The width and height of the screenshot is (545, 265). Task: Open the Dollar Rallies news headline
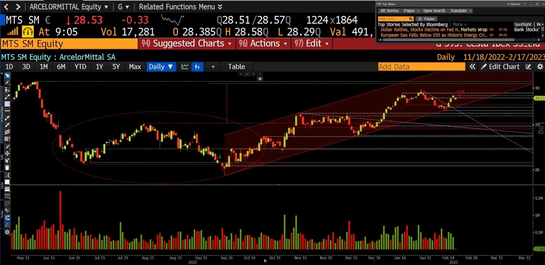(x=434, y=30)
